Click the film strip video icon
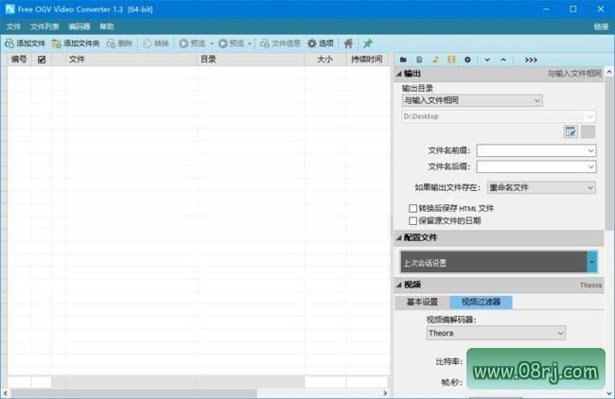The image size is (615, 399). pos(451,60)
